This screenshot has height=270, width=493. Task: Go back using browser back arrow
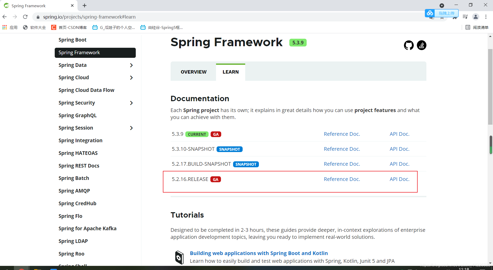pos(5,17)
